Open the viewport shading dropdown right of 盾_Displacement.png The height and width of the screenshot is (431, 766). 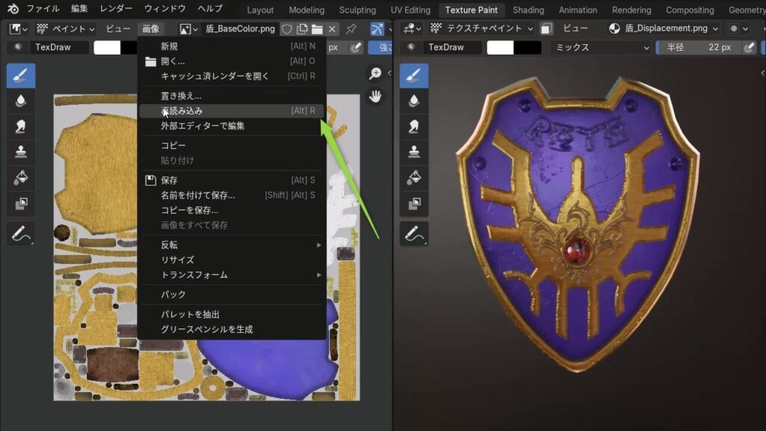pos(744,29)
